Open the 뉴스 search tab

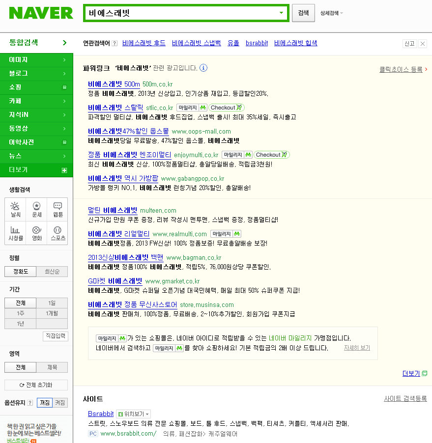coord(36,156)
